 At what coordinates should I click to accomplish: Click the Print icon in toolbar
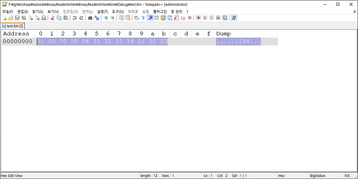(43, 18)
